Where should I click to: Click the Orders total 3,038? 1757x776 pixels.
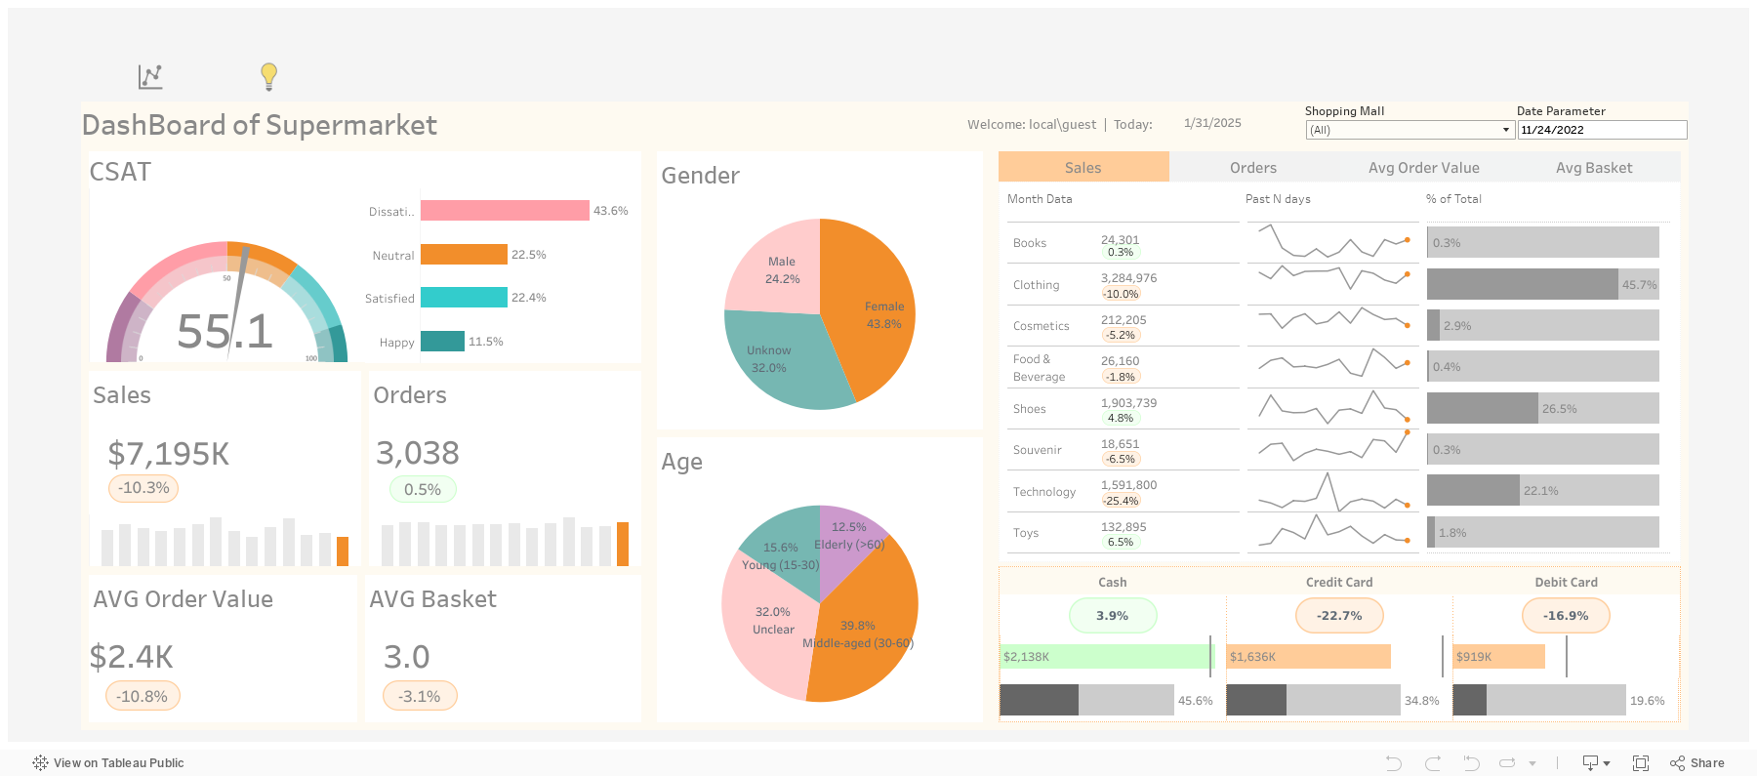point(418,453)
